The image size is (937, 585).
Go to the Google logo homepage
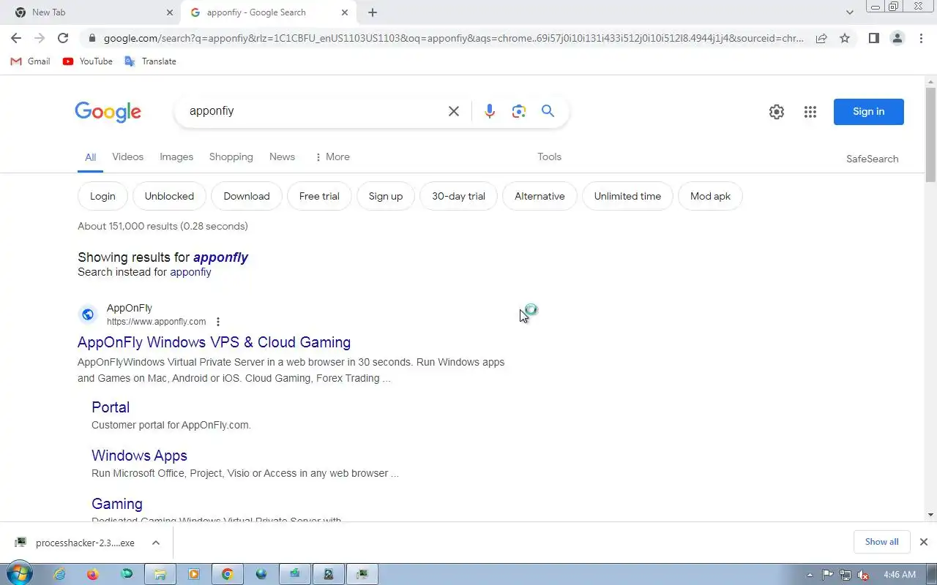click(108, 112)
